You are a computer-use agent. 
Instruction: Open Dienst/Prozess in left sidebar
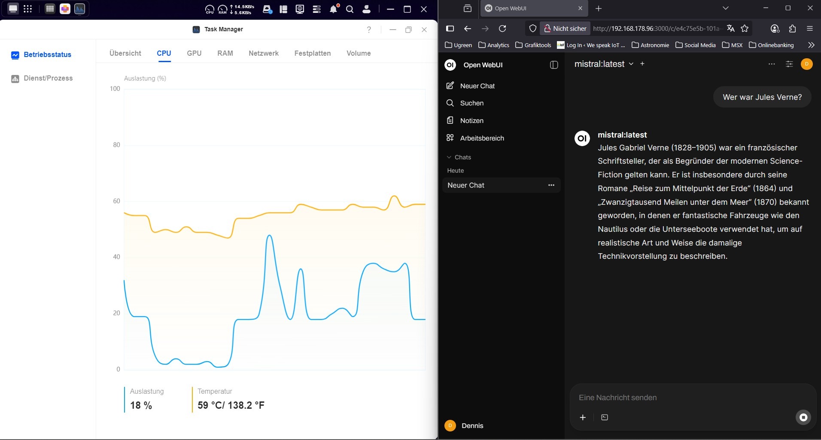click(48, 78)
